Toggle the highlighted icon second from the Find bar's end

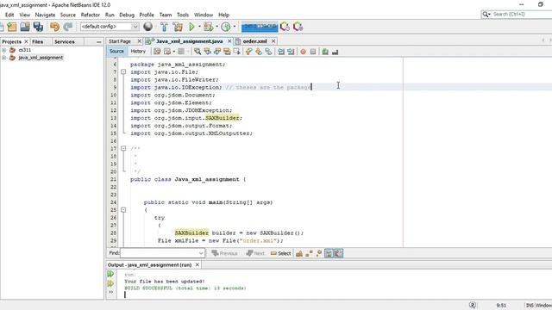tap(329, 253)
